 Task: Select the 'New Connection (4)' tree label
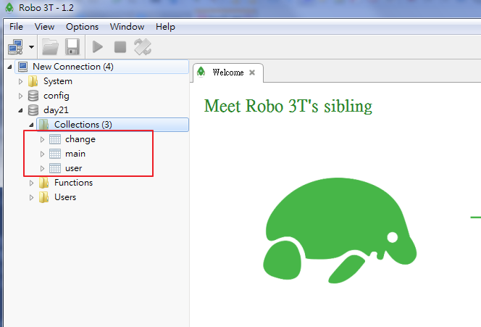(73, 67)
